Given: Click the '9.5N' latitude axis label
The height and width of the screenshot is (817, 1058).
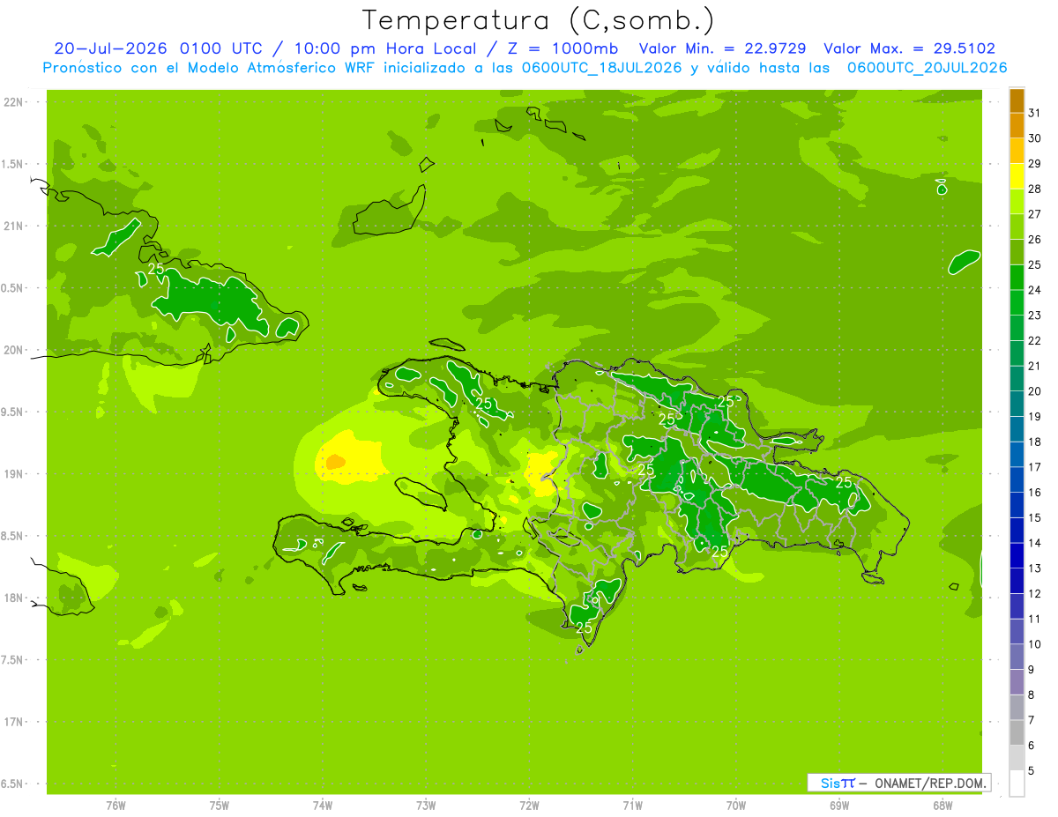Looking at the screenshot, I should coord(13,412).
